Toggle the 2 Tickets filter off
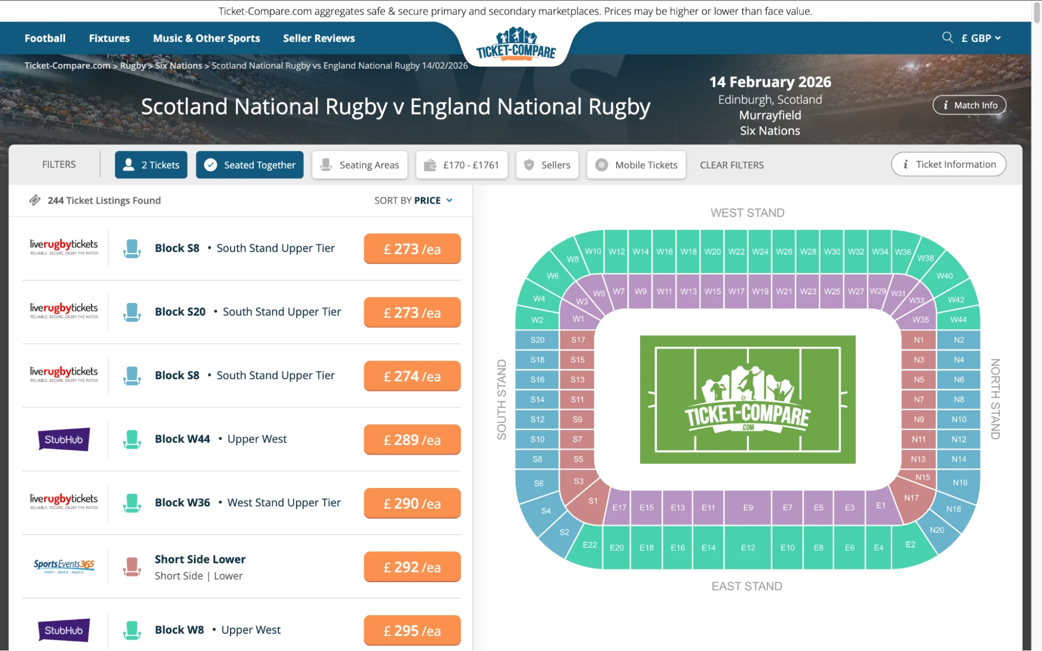Viewport: 1042px width, 651px height. (151, 165)
